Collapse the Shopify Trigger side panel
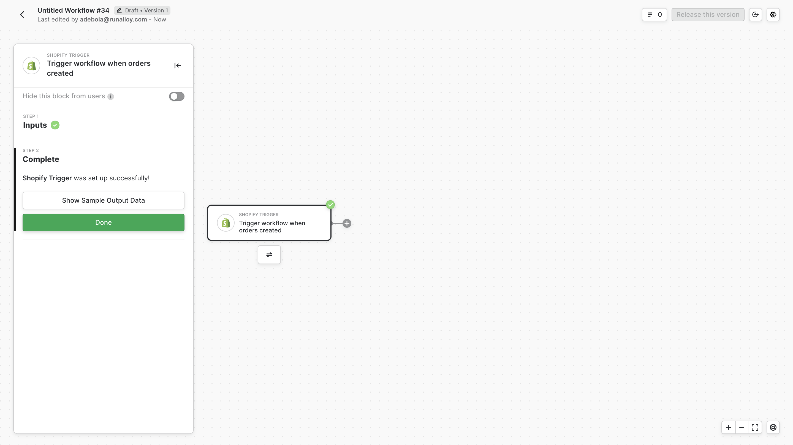 pyautogui.click(x=178, y=66)
